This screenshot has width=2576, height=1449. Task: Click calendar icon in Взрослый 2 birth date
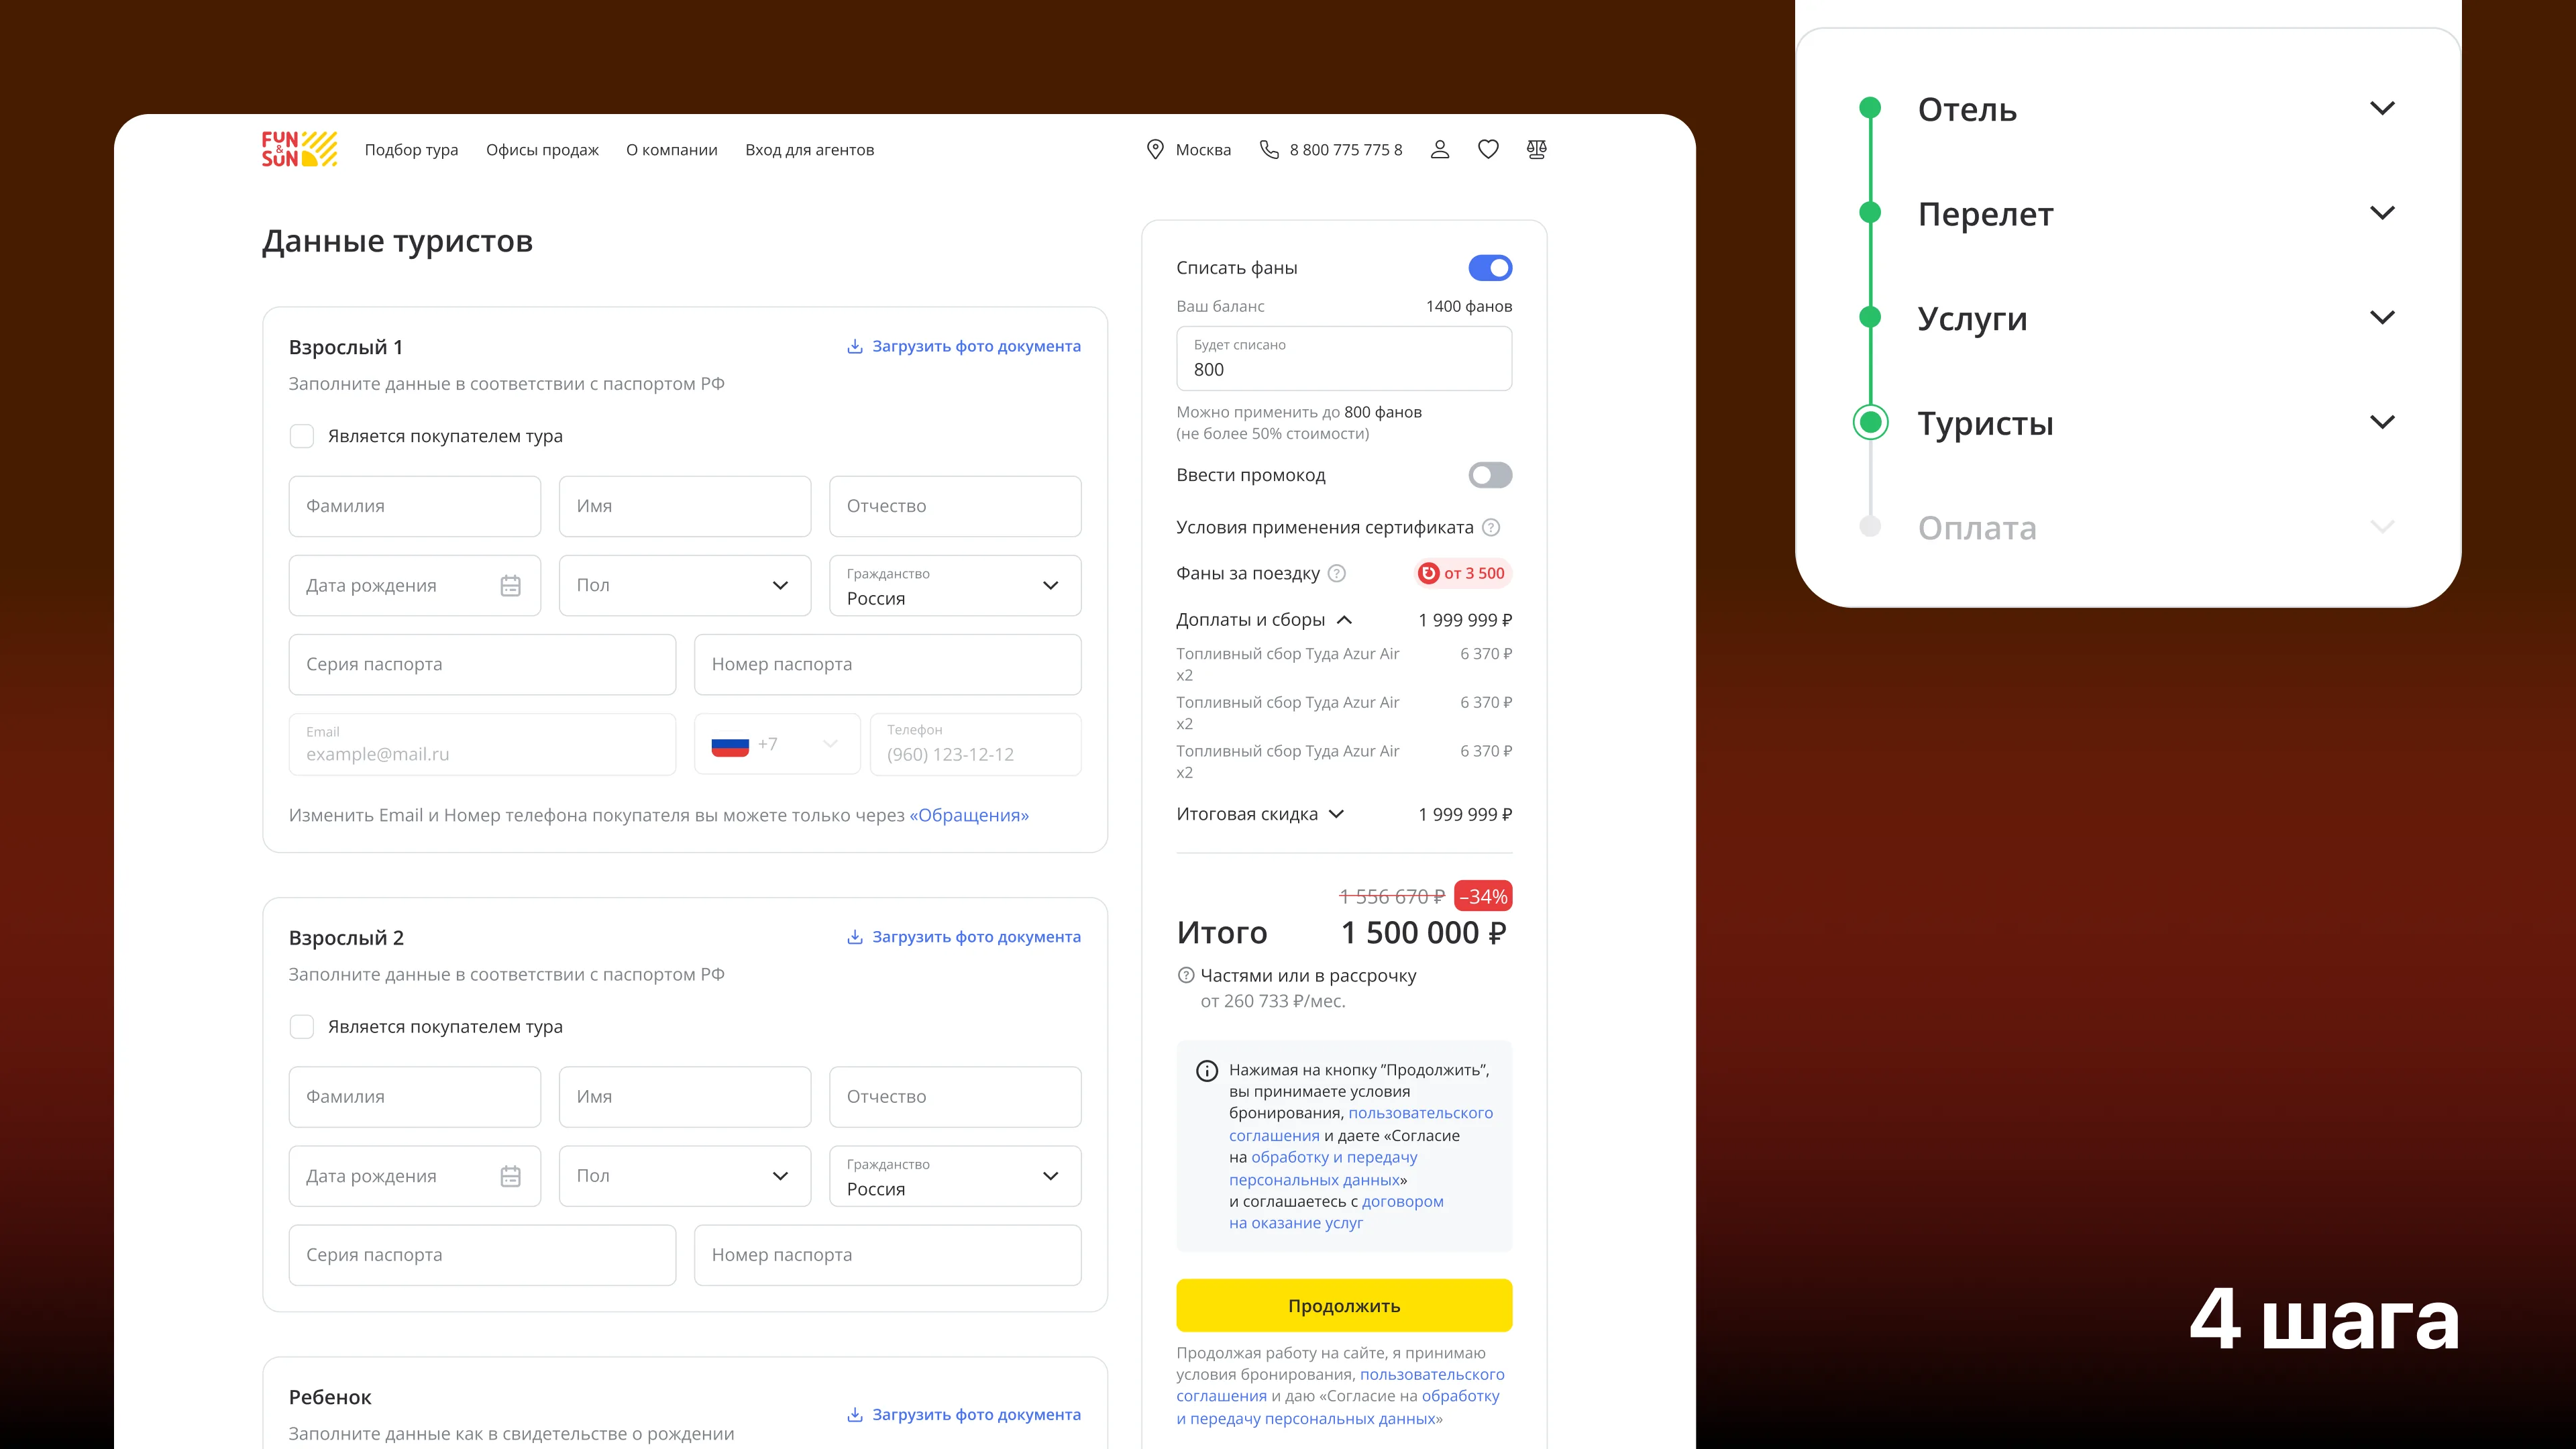coord(510,1176)
